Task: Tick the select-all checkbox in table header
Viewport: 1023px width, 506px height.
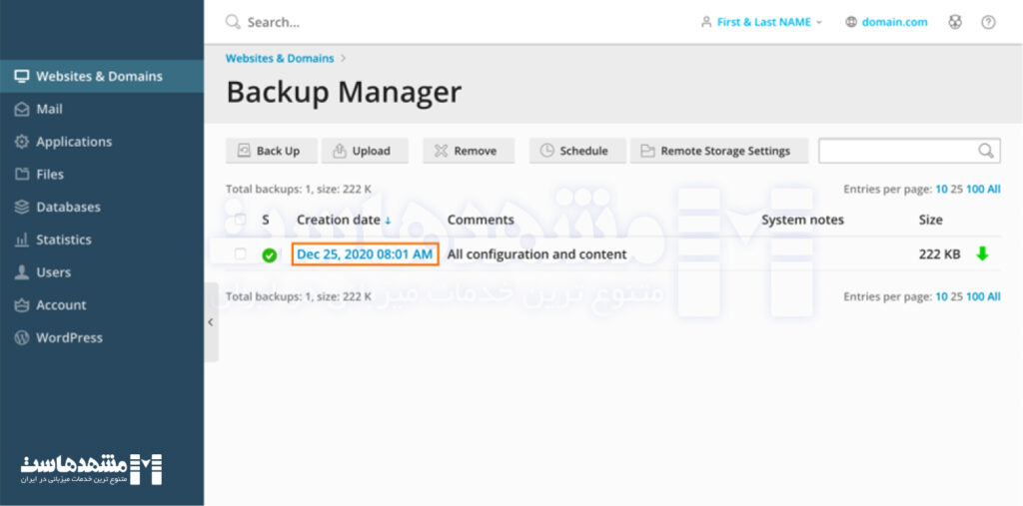Action: (x=240, y=220)
